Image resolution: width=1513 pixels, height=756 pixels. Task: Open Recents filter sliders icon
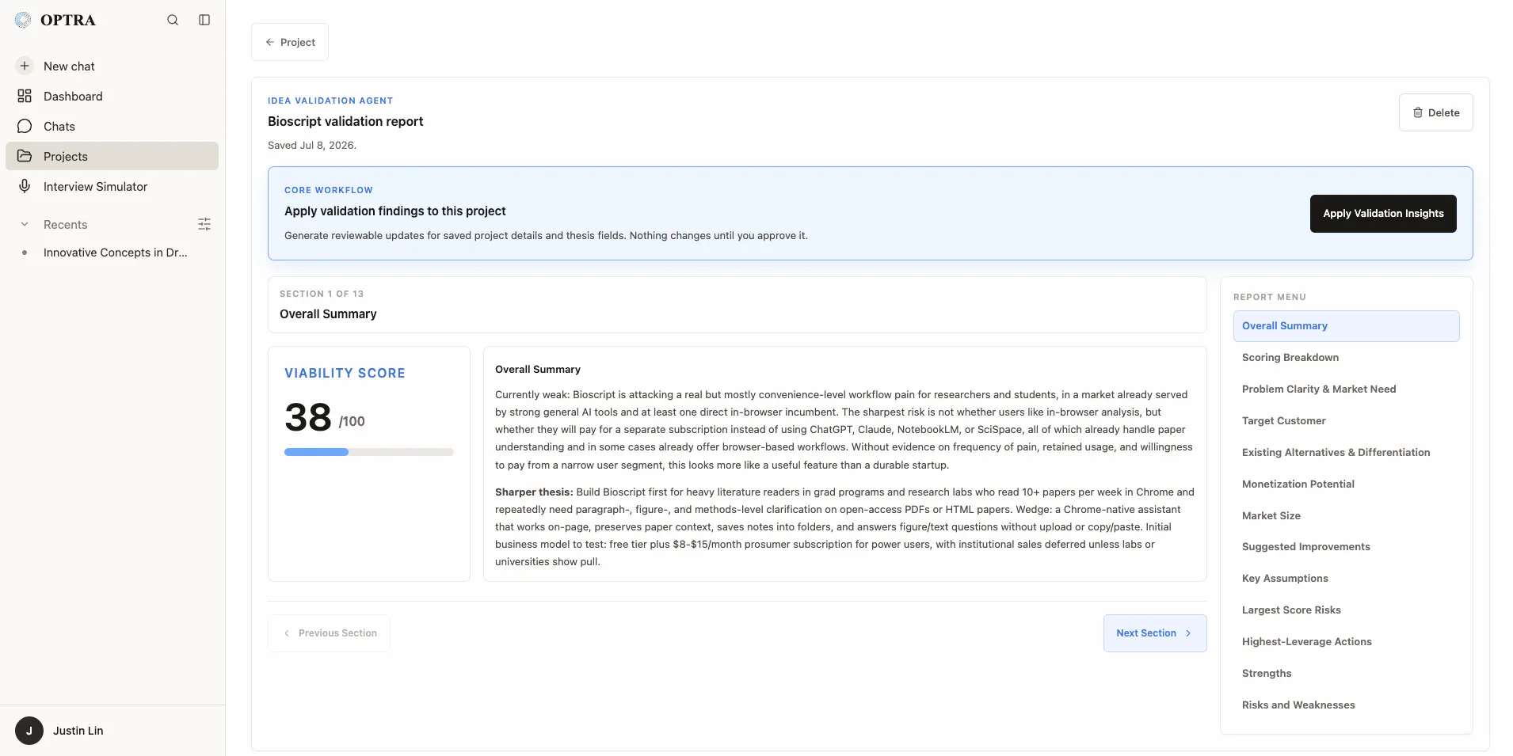204,224
